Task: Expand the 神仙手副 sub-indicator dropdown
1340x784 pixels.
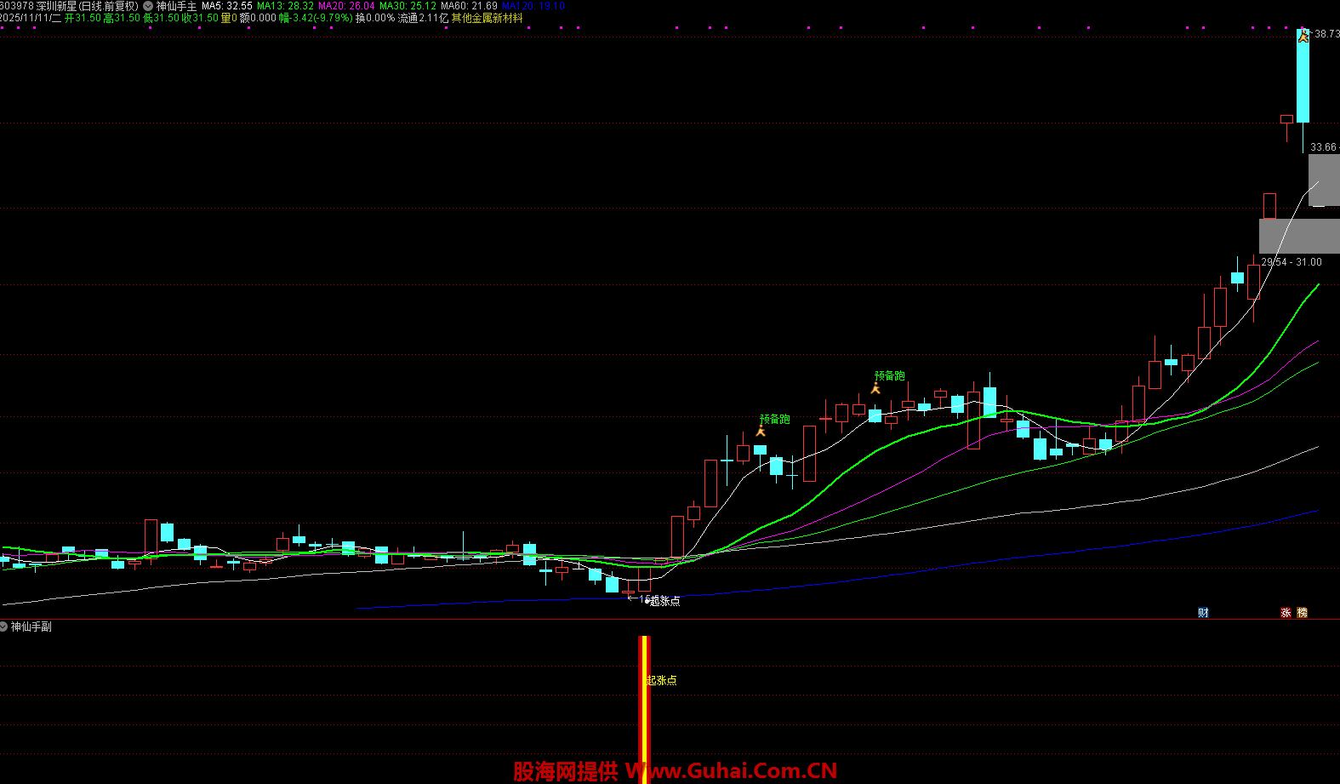Action: (5, 627)
